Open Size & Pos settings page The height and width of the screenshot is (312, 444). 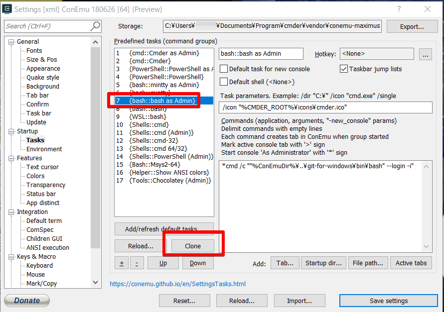coord(42,60)
